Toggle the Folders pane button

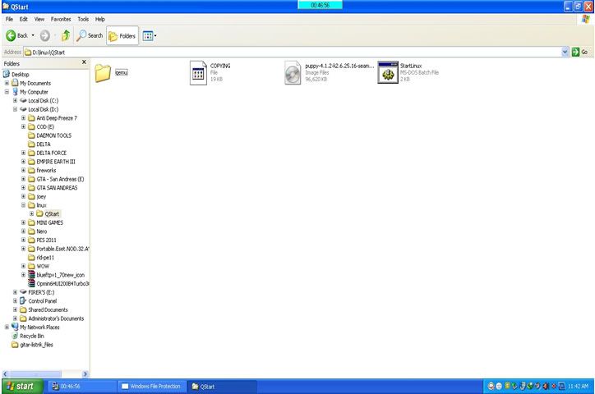[122, 35]
